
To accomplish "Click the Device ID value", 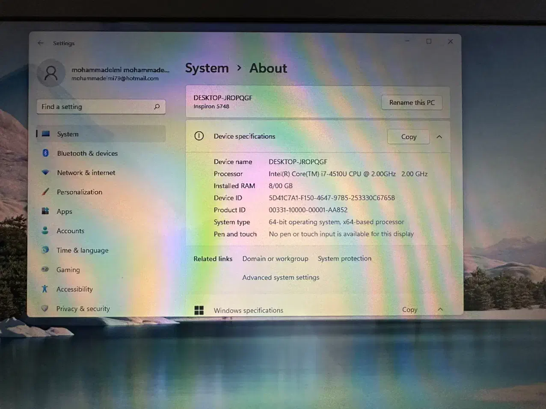I will pyautogui.click(x=332, y=198).
